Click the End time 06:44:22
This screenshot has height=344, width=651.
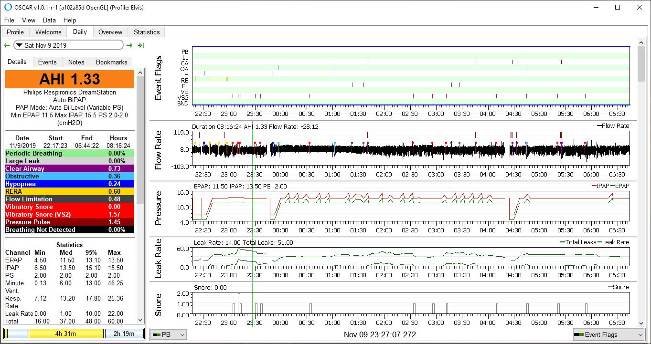[x=87, y=146]
